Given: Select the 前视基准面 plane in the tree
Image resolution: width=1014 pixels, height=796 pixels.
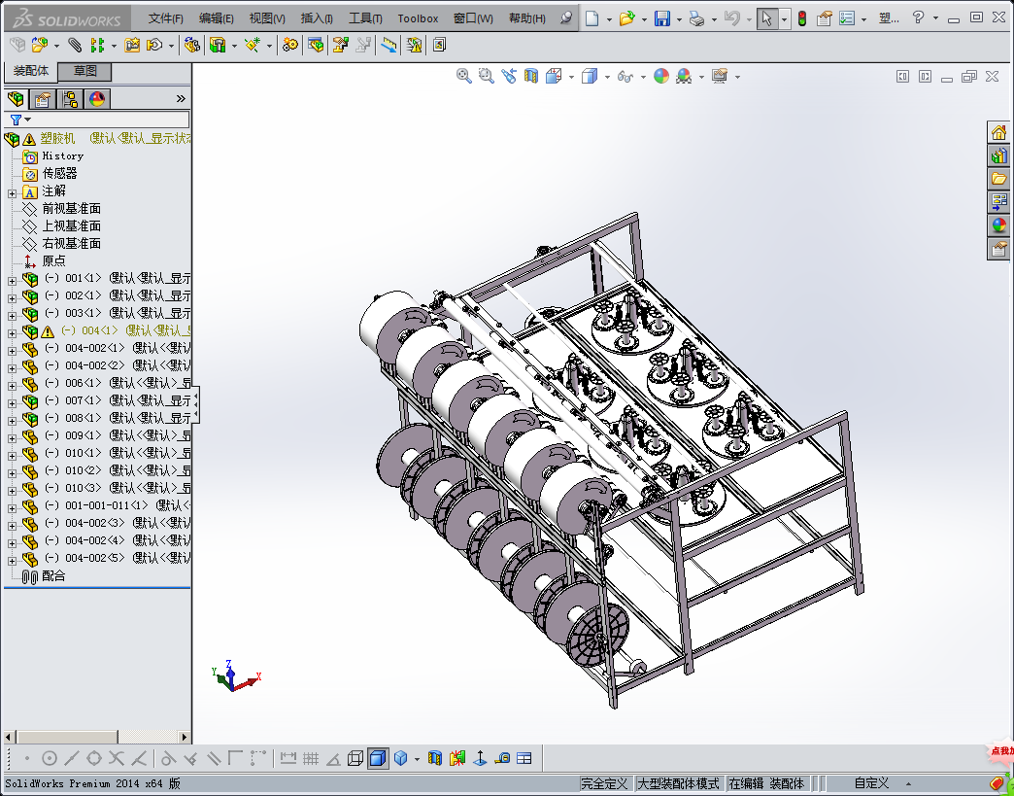Looking at the screenshot, I should coord(71,209).
